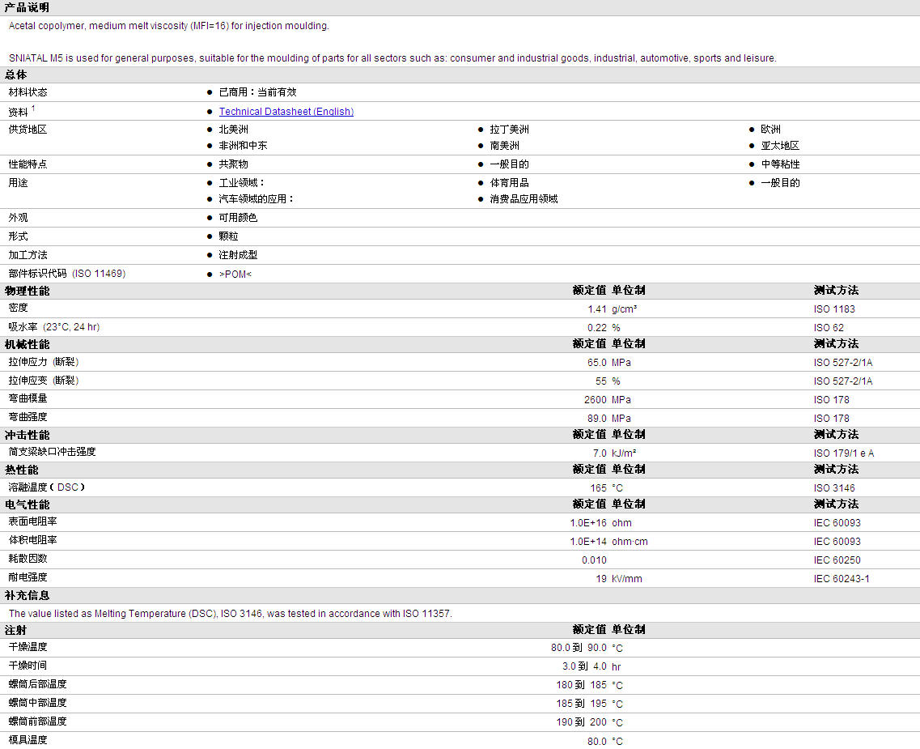The height and width of the screenshot is (749, 920).
Task: Select the volume resistivity value '1.0E+14'
Action: click(588, 542)
